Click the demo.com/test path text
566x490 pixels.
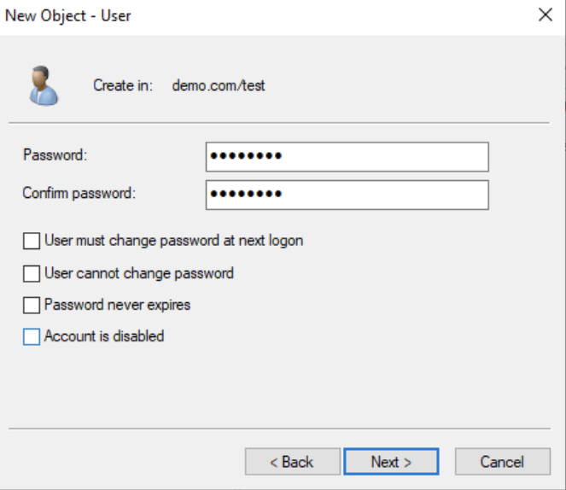(x=219, y=85)
